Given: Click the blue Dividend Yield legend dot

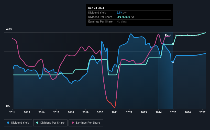Looking at the screenshot, I should pos(8,123).
